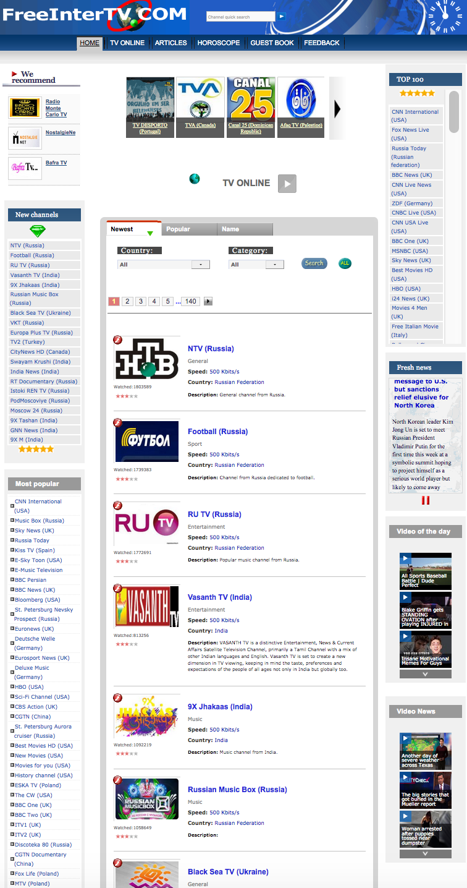
Task: Open the FEEDBACK menu item
Action: pos(322,43)
